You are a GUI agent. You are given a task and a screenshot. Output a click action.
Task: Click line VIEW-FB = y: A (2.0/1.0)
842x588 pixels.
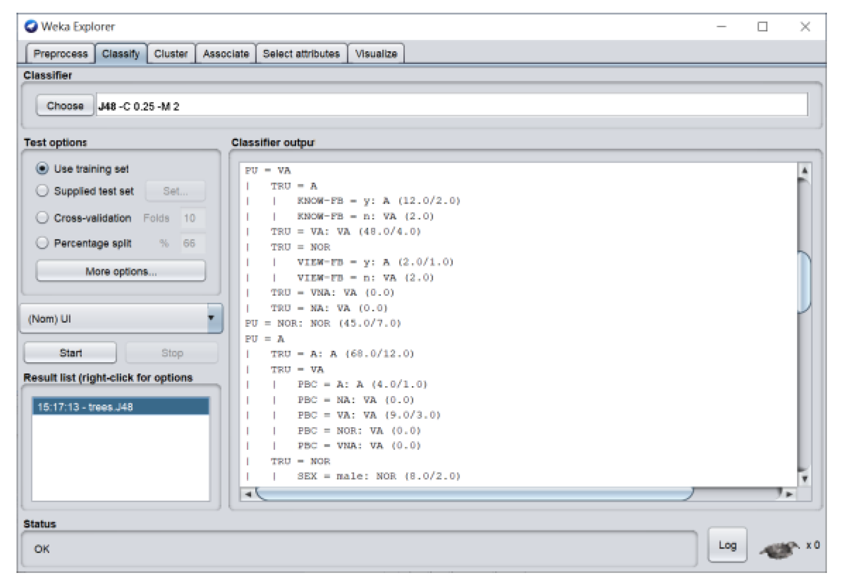[375, 262]
